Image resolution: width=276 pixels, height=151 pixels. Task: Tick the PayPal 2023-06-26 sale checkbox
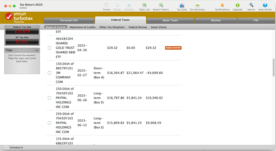tap(50, 98)
